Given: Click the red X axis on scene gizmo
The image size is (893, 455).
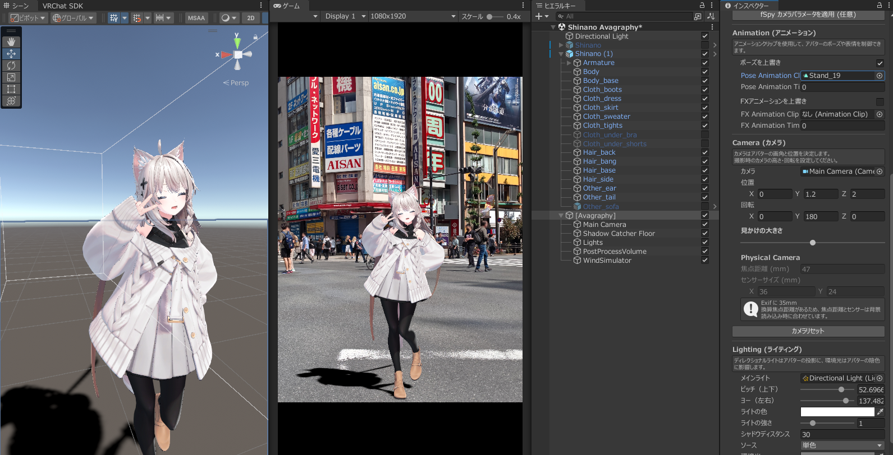Looking at the screenshot, I should [226, 54].
